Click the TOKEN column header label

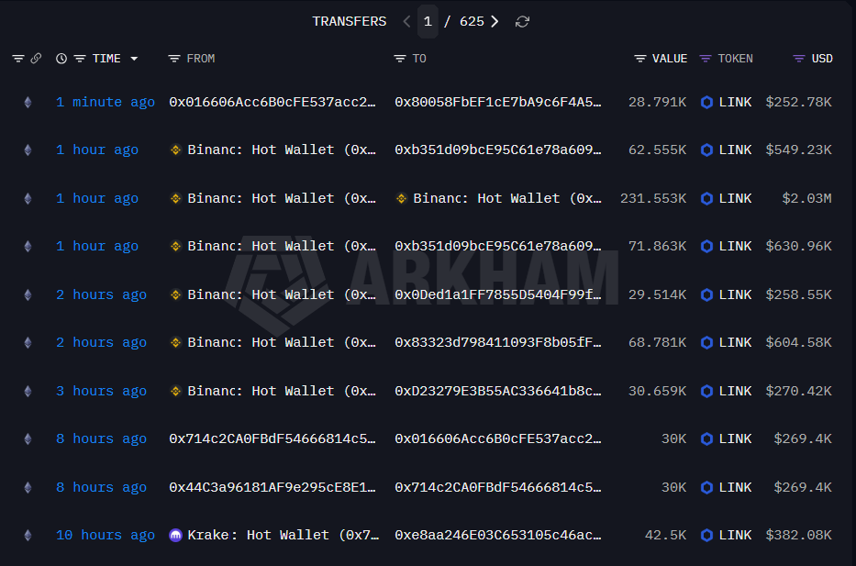[x=735, y=59]
